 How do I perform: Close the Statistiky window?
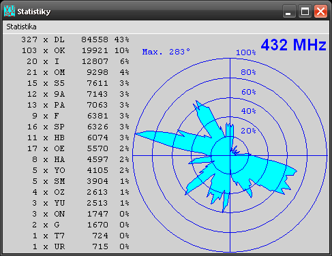click(320, 12)
